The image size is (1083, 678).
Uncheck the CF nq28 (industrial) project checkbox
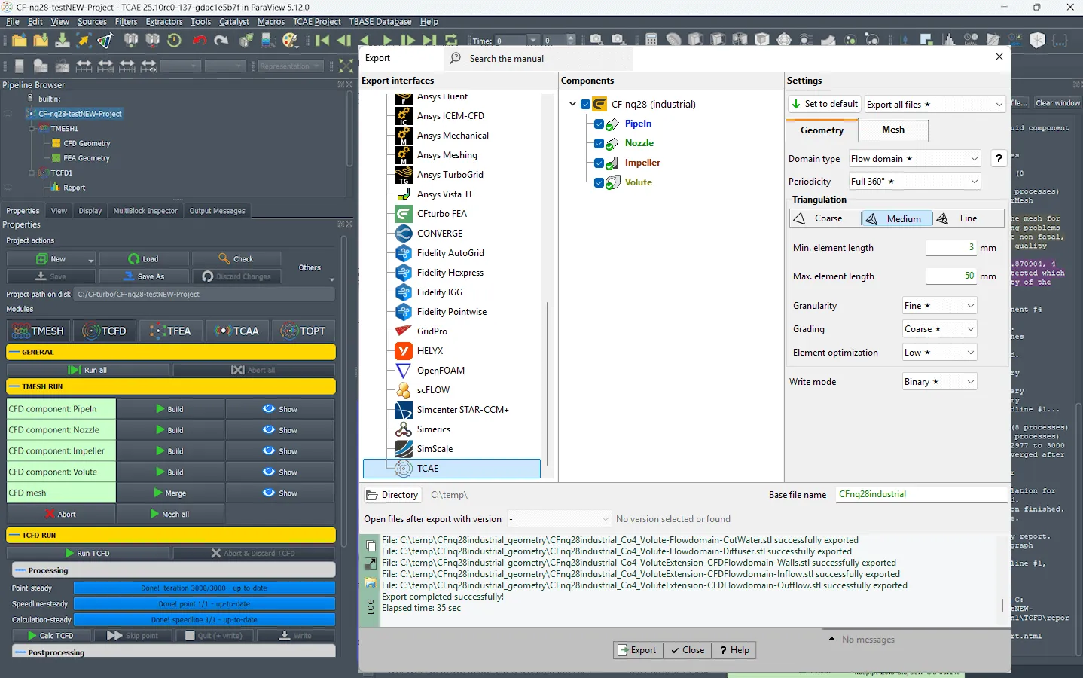pos(585,104)
